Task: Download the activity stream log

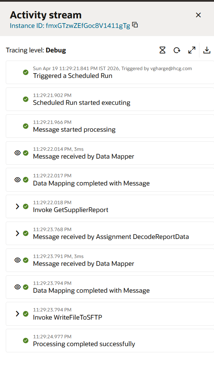Action: (207, 50)
